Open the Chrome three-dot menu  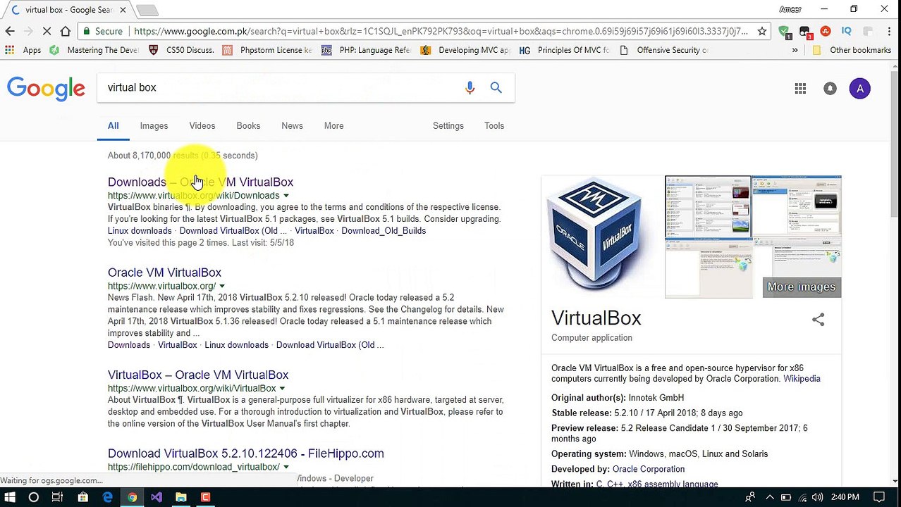point(889,31)
